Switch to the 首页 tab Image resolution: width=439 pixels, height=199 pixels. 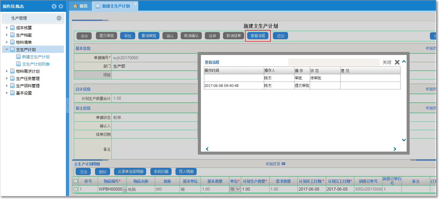click(x=83, y=5)
